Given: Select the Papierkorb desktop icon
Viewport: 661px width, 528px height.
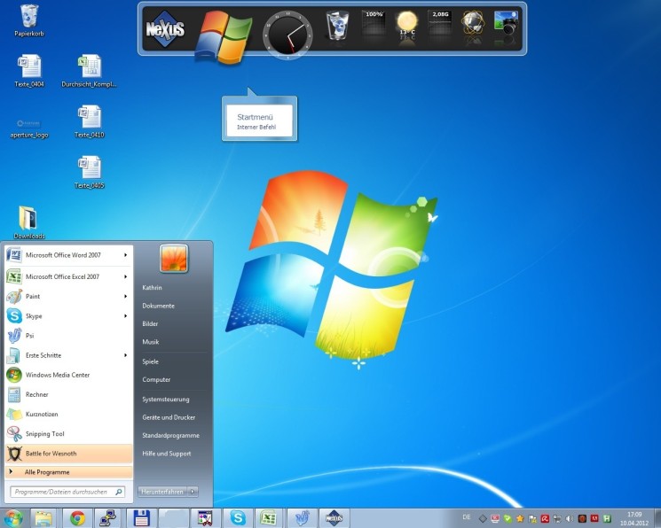Looking at the screenshot, I should (29, 20).
